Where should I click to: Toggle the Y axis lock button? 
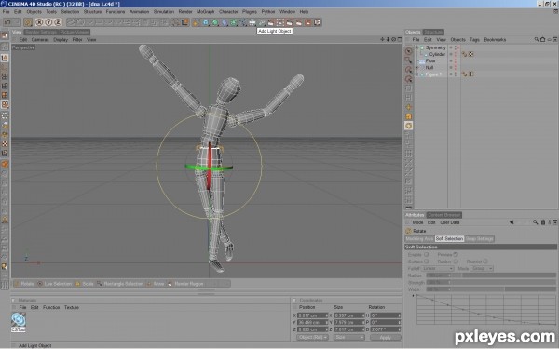(48, 22)
